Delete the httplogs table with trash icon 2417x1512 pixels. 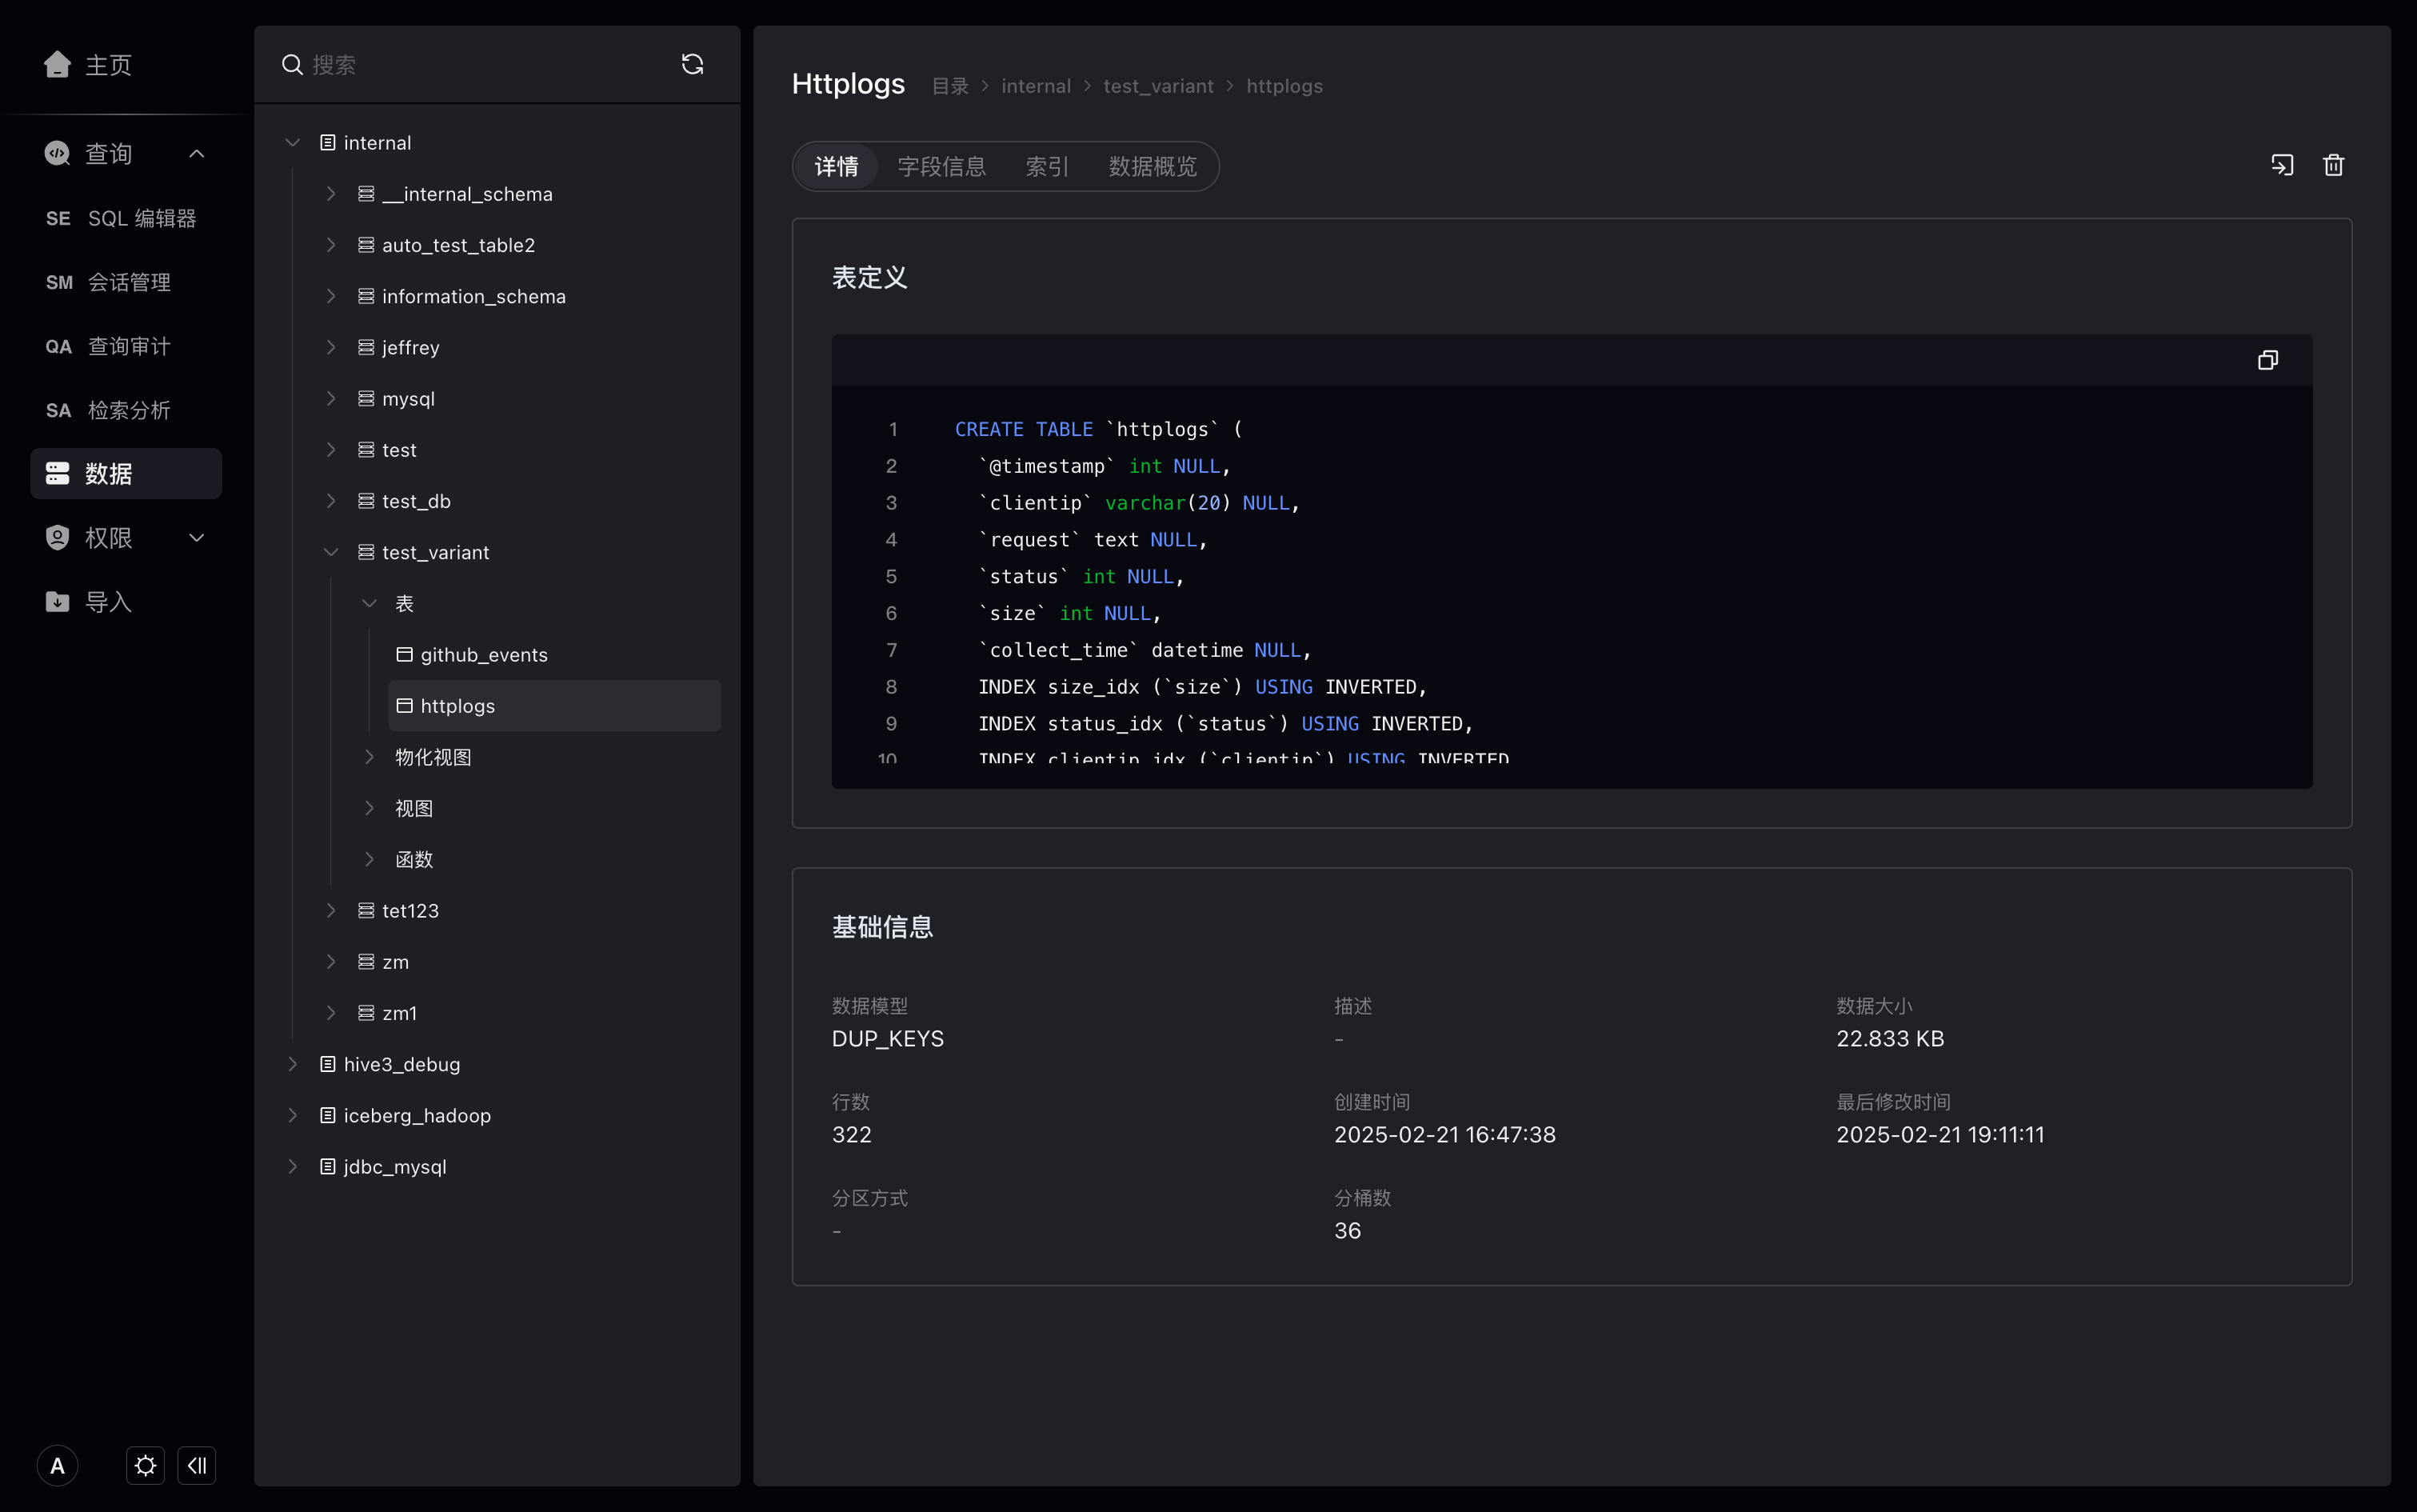(2333, 165)
